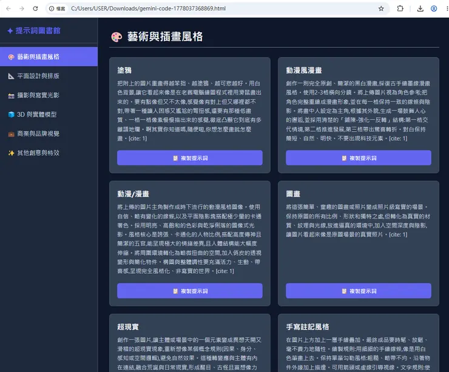Open the 平面設計與排版 sidebar category
The image size is (449, 372).
pyautogui.click(x=49, y=76)
